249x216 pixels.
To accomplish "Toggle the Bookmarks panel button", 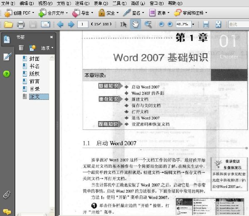I will (x=7, y=39).
